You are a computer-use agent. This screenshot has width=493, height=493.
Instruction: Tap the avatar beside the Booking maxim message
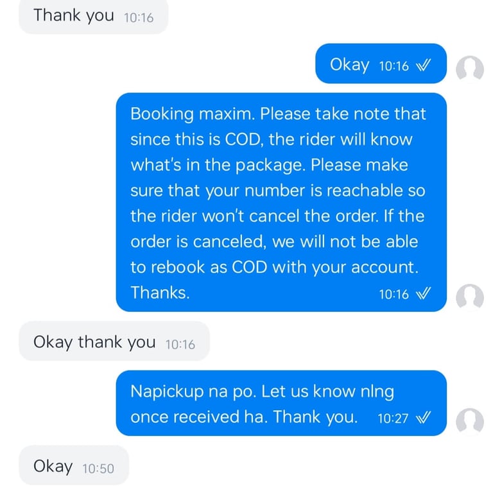tap(470, 298)
